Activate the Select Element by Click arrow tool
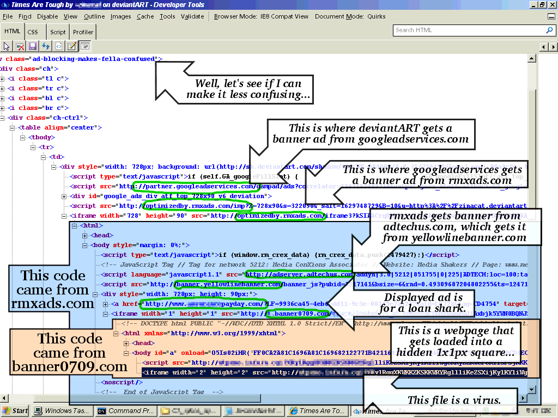Viewport: 558px width, 418px height. click(x=7, y=46)
